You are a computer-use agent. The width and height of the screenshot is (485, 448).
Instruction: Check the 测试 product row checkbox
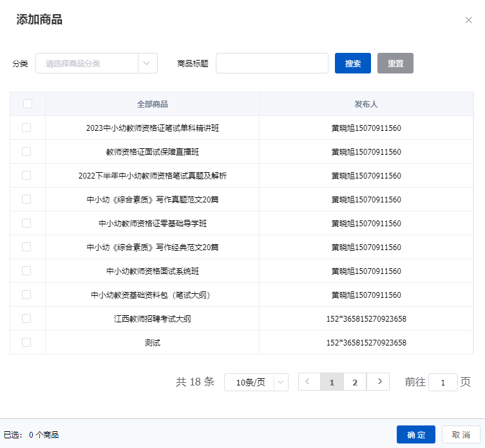[26, 342]
